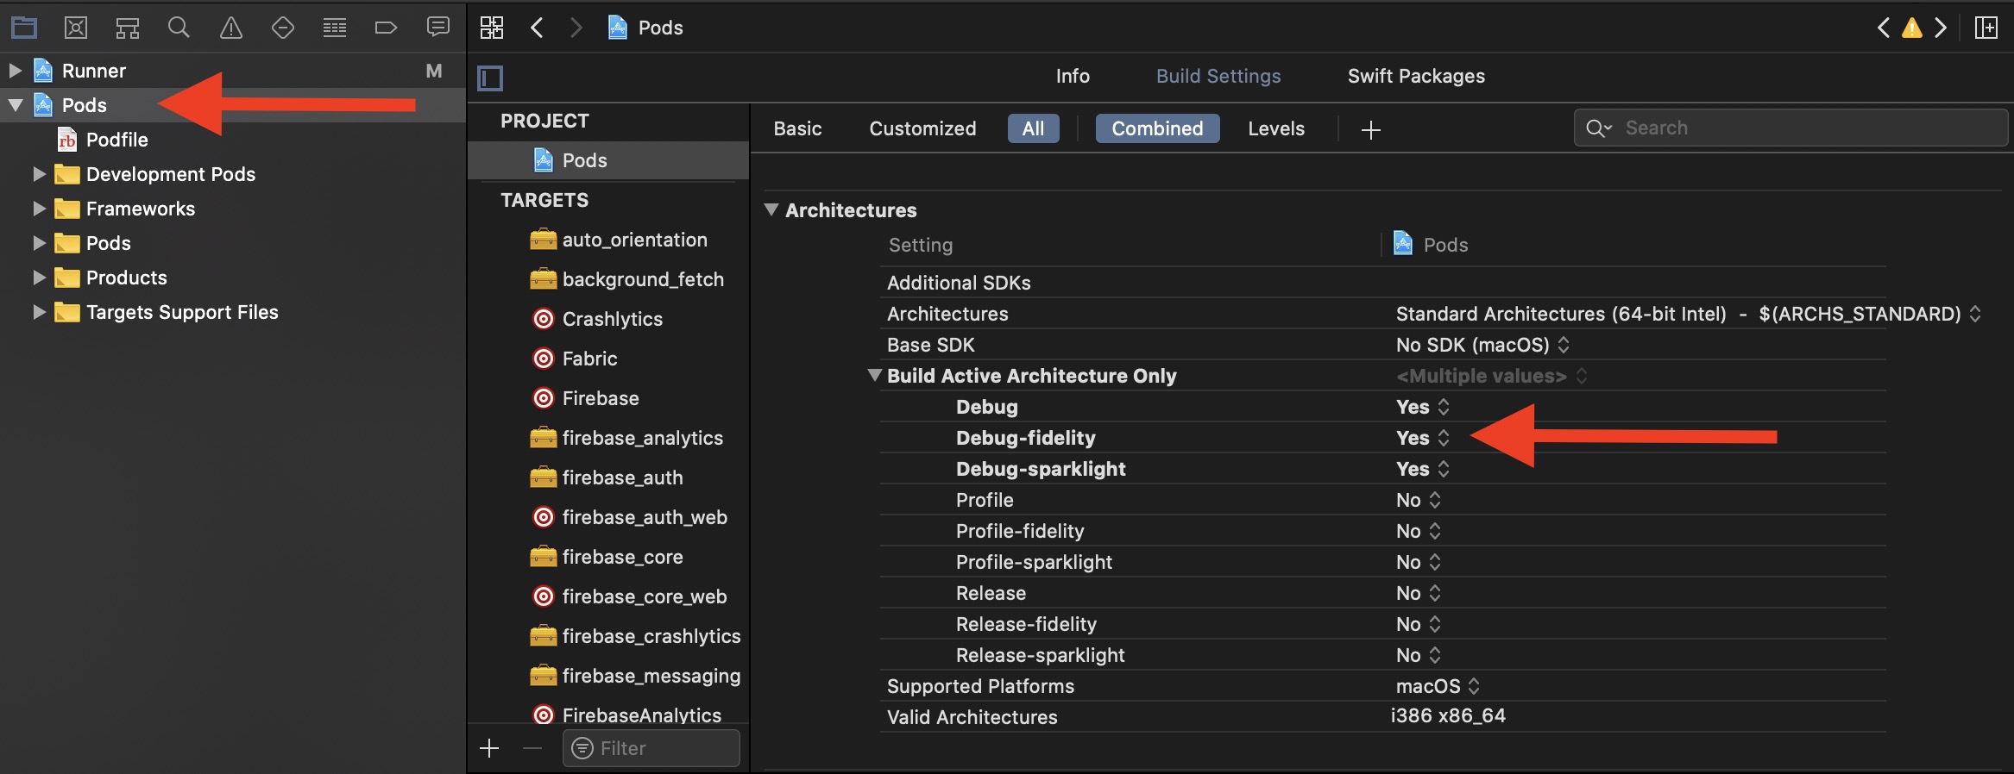Viewport: 2014px width, 774px height.
Task: Switch to Levels view
Action: point(1275,128)
